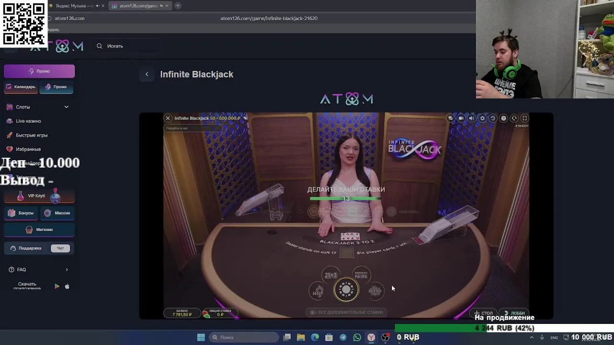Click the support headset icon in game
The image size is (614, 345).
514,118
